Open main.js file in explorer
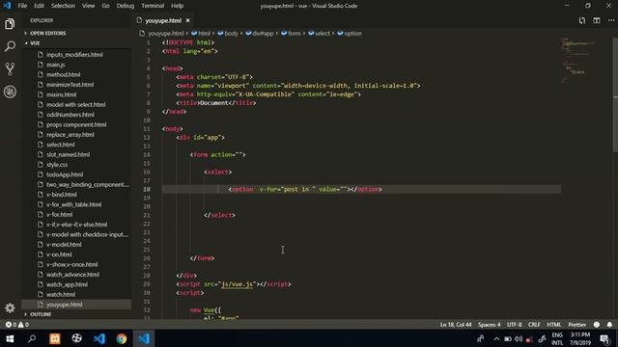 point(56,65)
